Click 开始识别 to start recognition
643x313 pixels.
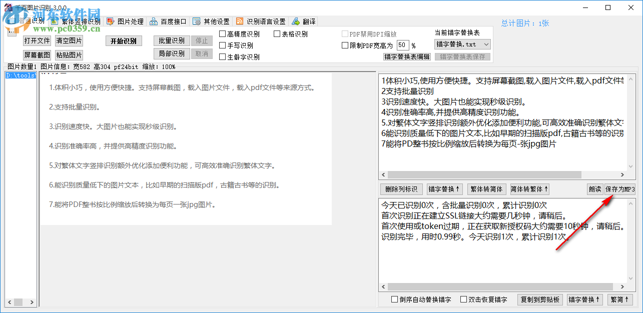[x=124, y=40]
